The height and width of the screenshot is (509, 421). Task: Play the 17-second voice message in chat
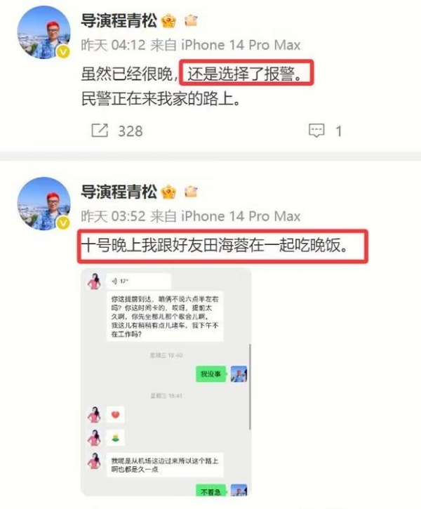pyautogui.click(x=138, y=281)
